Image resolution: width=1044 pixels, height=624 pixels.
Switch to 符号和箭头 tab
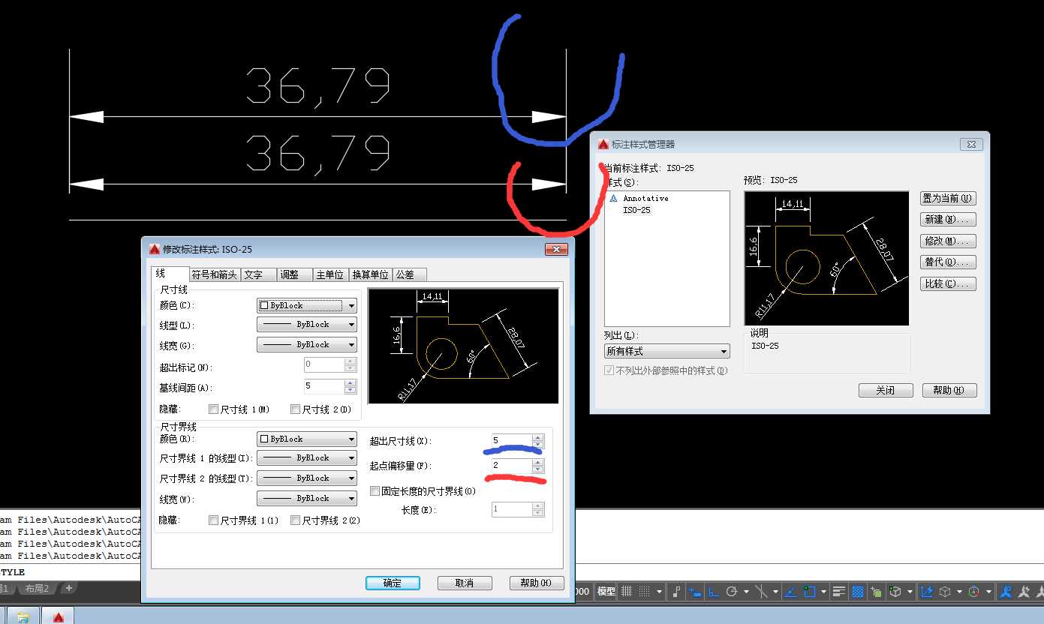tap(215, 274)
